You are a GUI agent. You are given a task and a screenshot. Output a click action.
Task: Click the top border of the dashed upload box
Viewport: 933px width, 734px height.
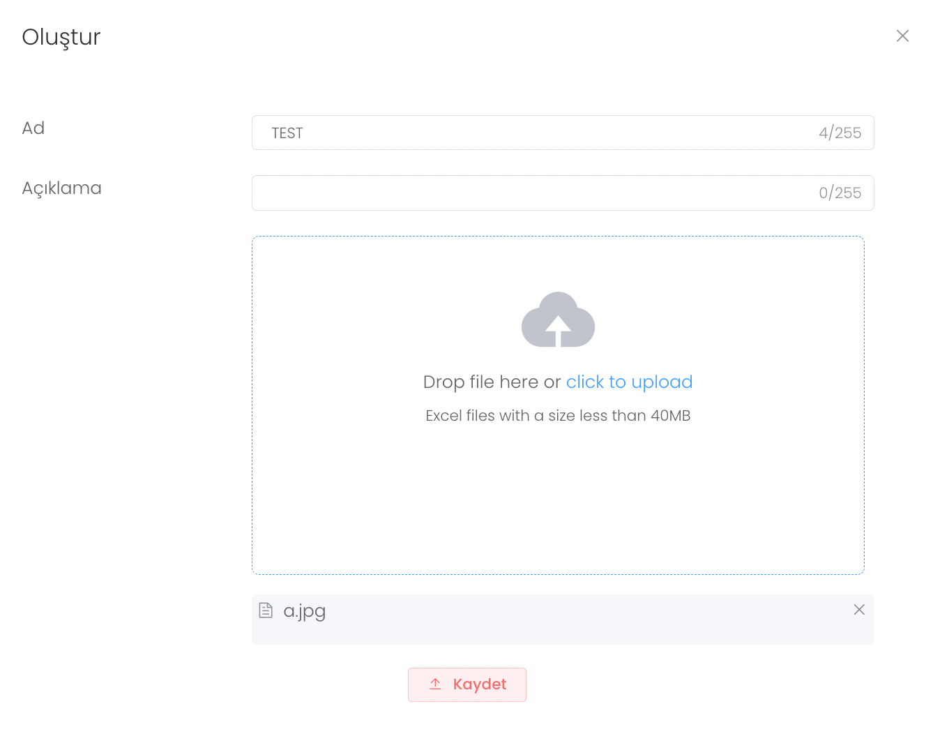[x=558, y=237]
